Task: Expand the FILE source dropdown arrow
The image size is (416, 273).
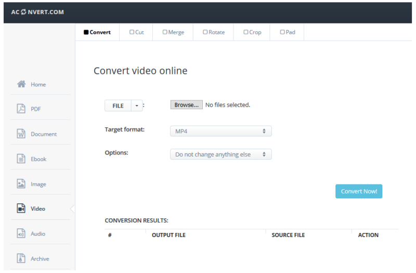Action: coord(137,106)
